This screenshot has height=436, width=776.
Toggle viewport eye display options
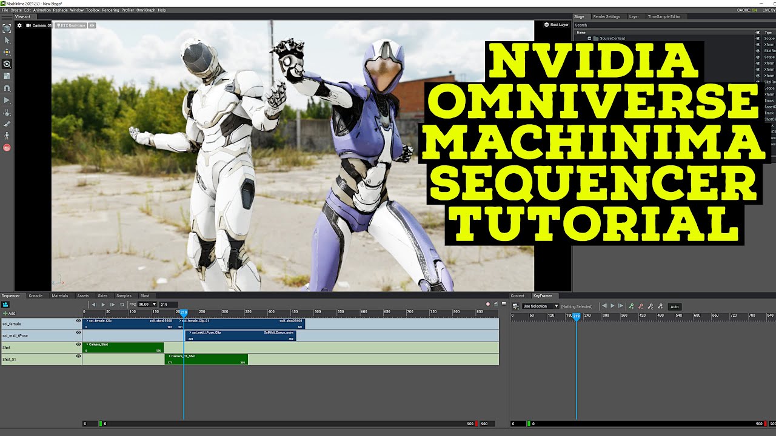pos(92,25)
